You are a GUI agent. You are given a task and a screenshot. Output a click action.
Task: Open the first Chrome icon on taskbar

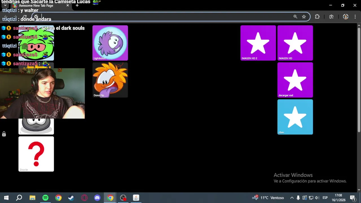[x=58, y=198]
